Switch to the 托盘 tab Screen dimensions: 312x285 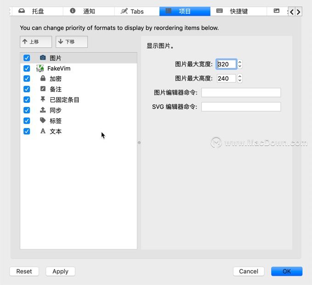click(38, 11)
